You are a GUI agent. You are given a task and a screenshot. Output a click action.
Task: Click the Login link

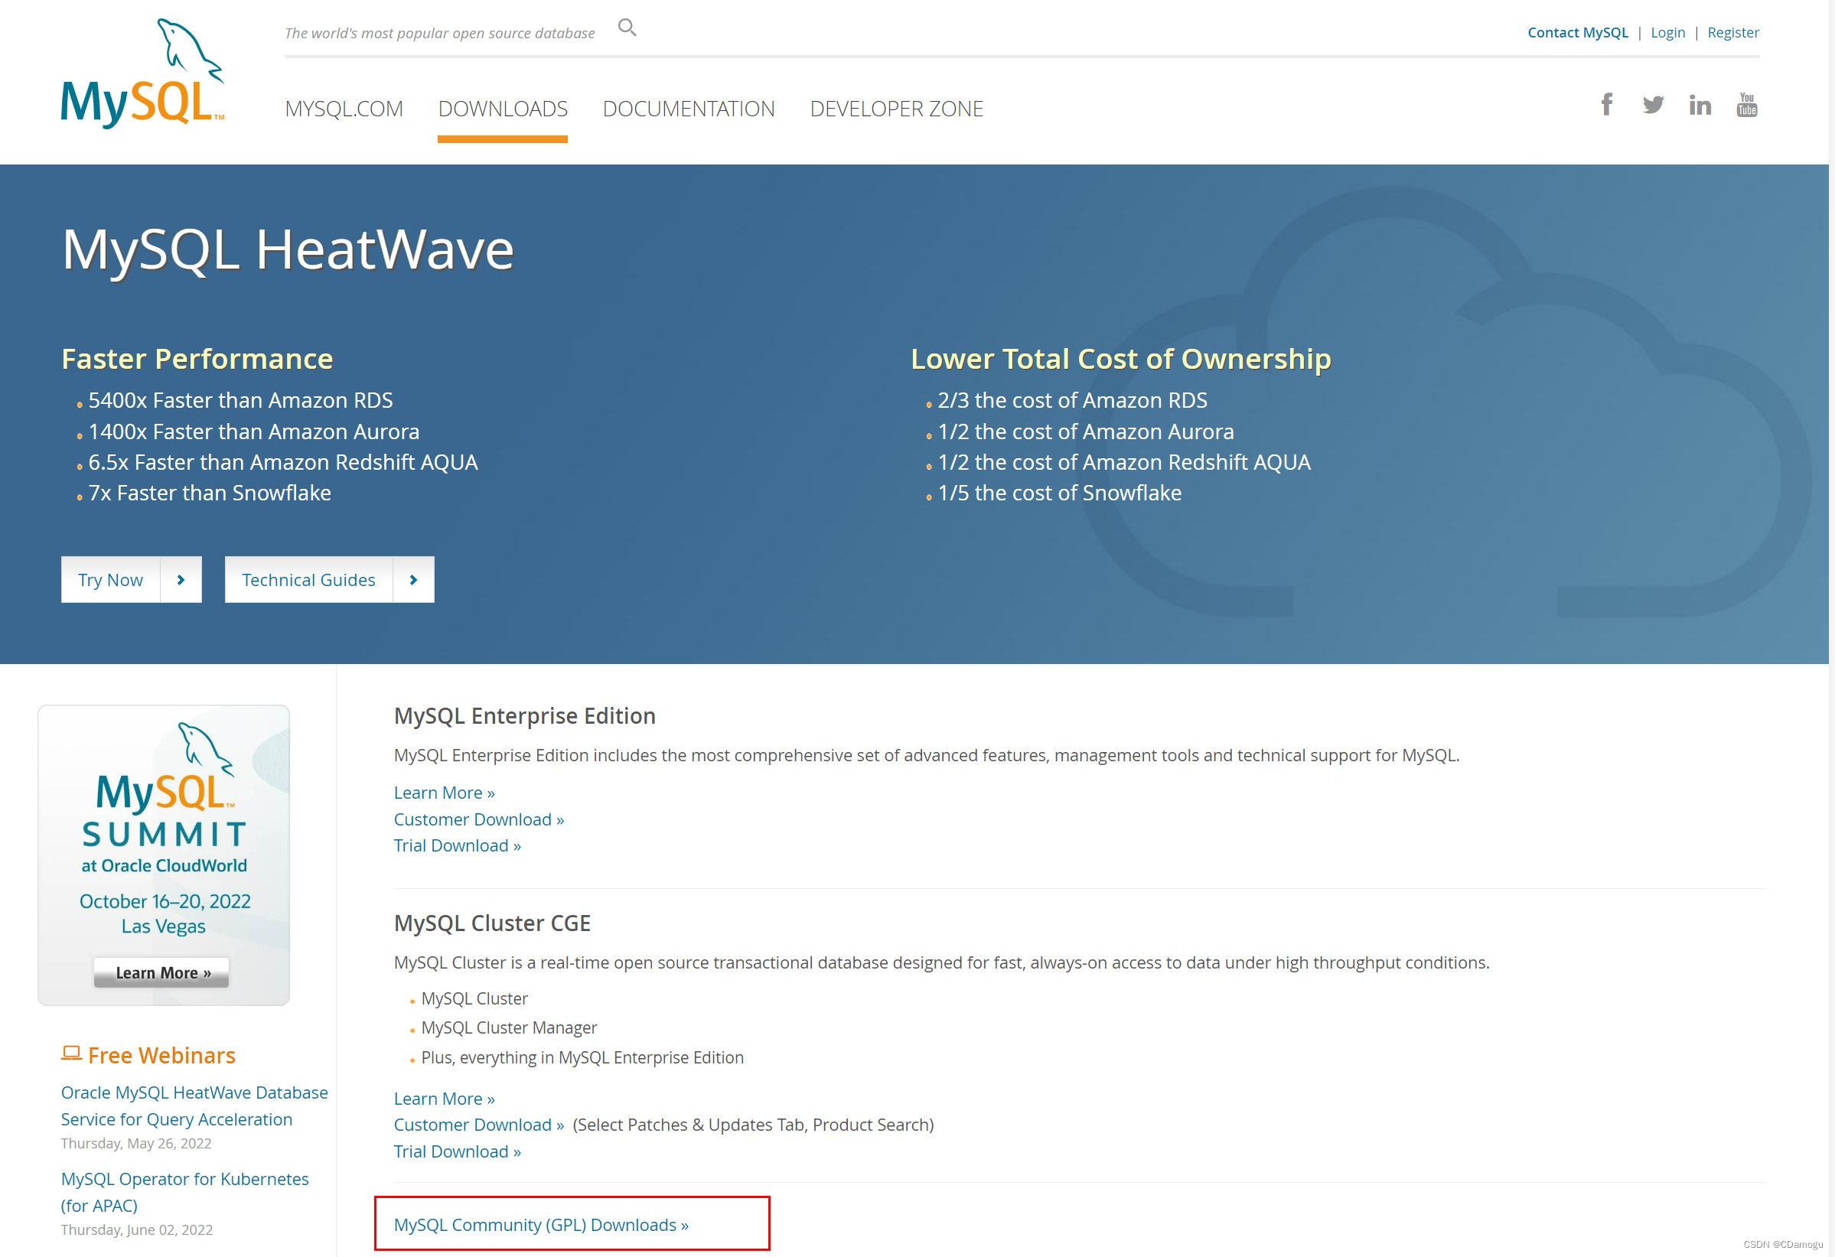pos(1667,32)
